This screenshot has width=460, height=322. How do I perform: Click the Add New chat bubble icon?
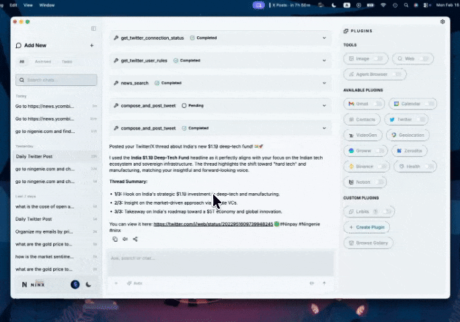18,46
